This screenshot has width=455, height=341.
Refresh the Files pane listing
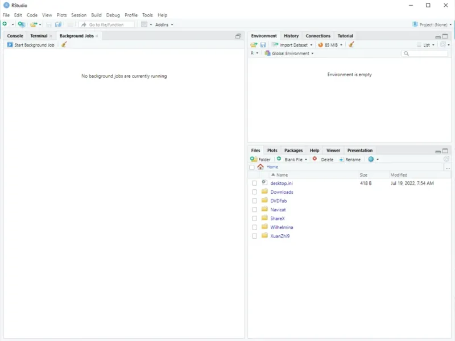(x=446, y=159)
